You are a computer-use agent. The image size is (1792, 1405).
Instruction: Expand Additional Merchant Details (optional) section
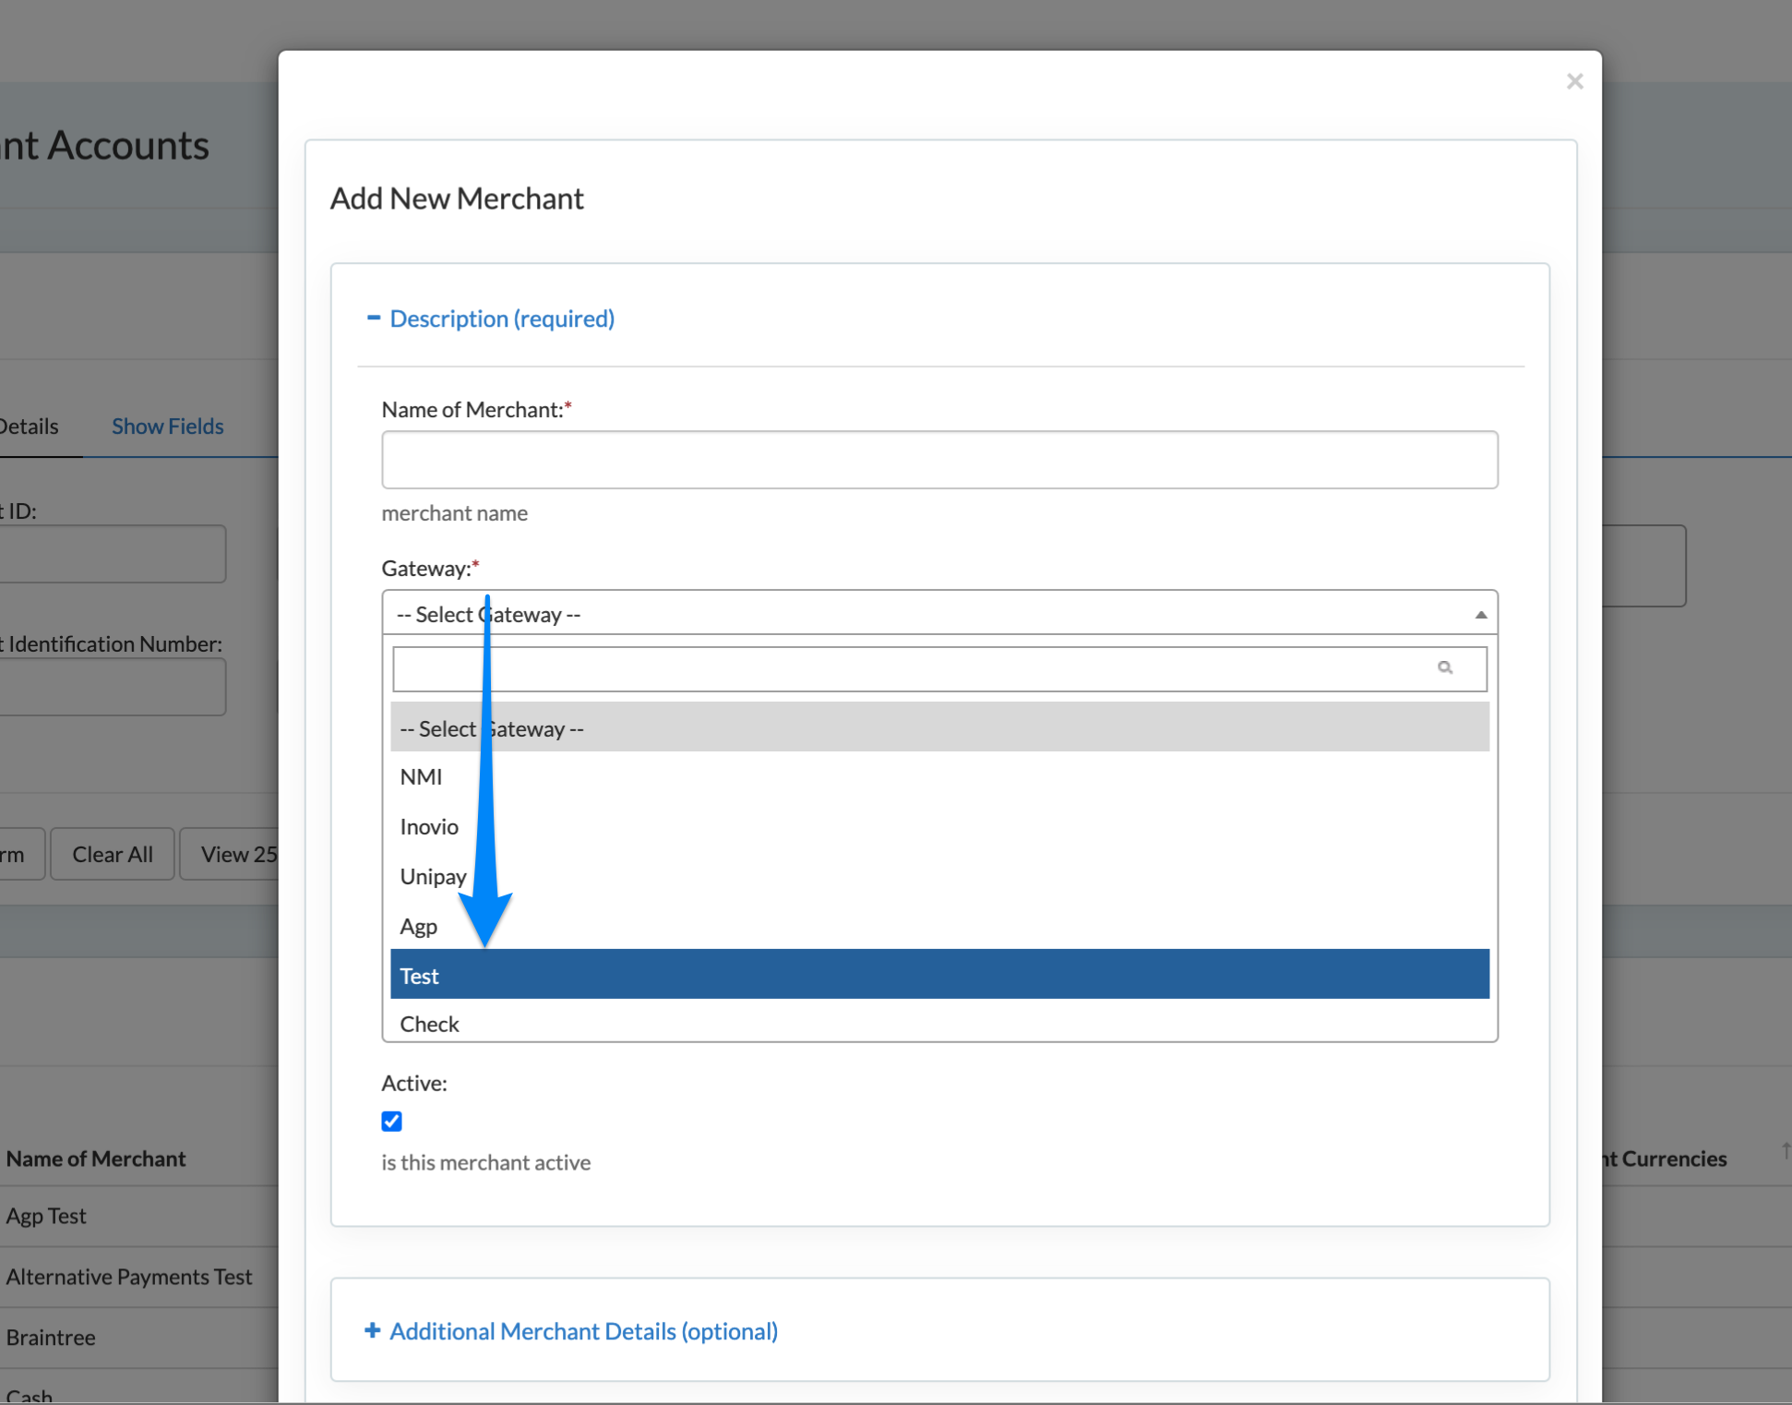coord(583,1331)
